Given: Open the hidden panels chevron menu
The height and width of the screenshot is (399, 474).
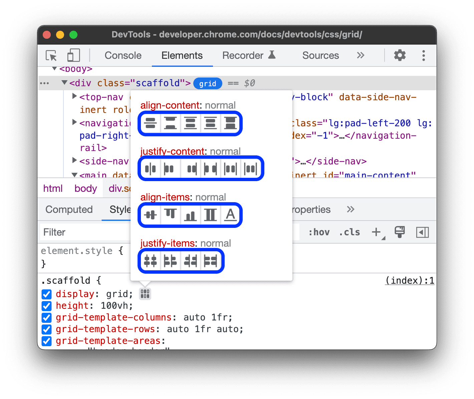Looking at the screenshot, I should tap(361, 55).
